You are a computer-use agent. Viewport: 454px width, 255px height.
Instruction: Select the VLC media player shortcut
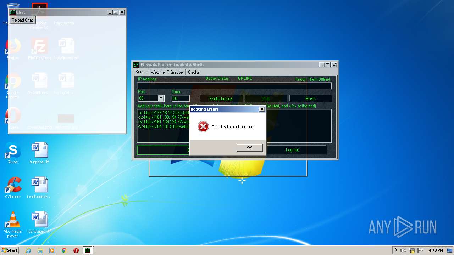[13, 225]
